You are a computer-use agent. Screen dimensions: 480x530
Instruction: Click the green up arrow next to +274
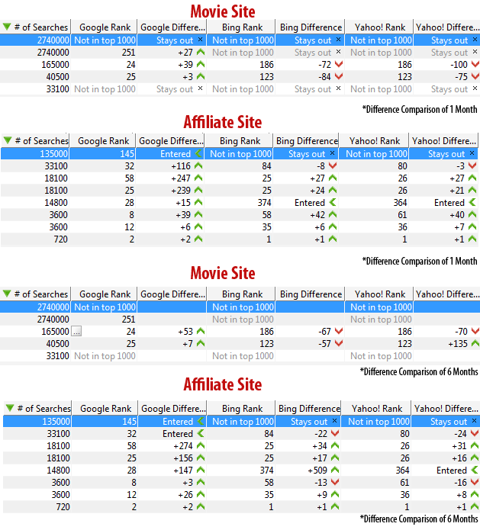coord(201,445)
